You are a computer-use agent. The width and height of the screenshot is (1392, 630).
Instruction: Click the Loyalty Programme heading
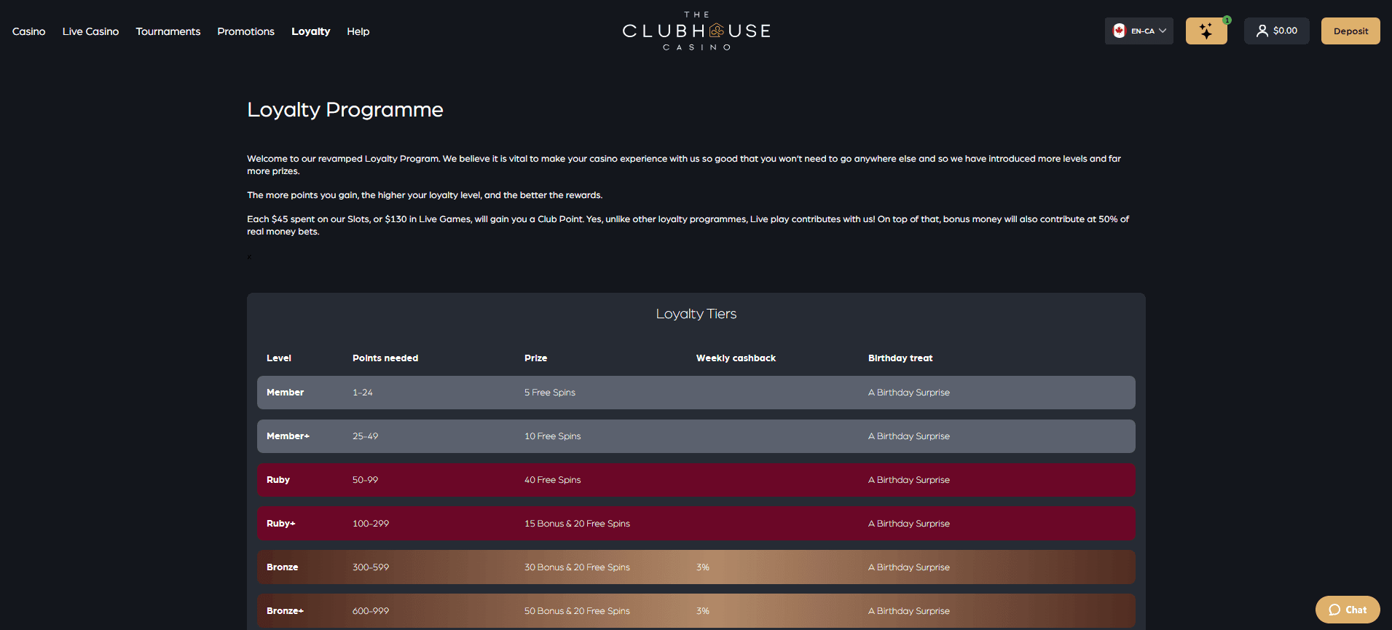pyautogui.click(x=345, y=110)
